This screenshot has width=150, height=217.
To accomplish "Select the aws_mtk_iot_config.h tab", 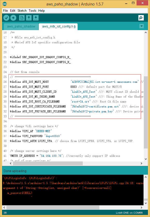I will pos(58,26).
